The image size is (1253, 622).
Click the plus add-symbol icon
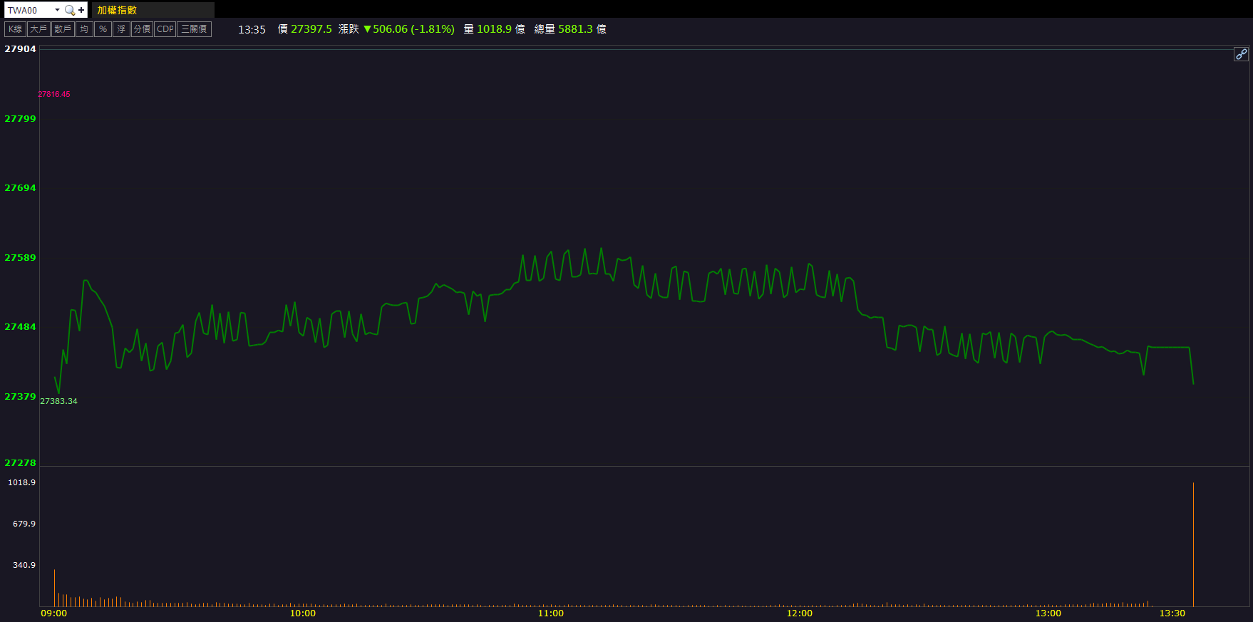81,10
